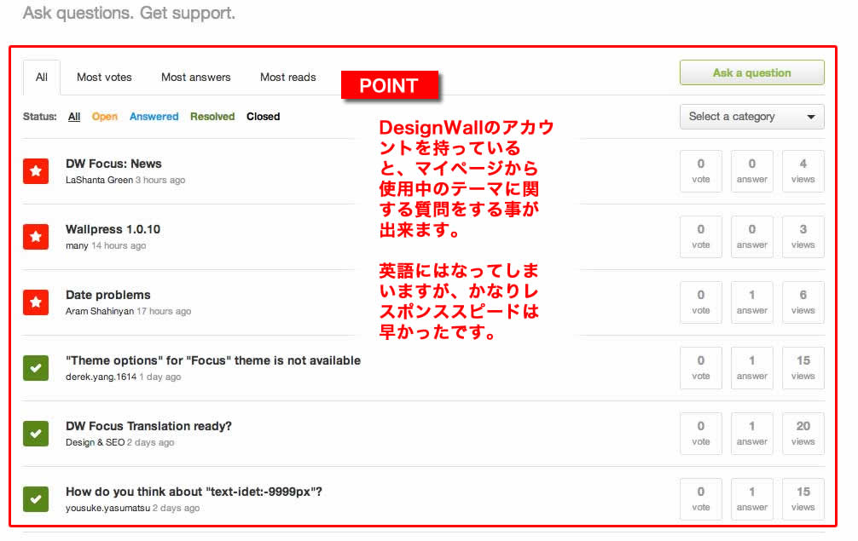Click the vote count box for text-idet question
The image size is (858, 541).
pyautogui.click(x=701, y=499)
